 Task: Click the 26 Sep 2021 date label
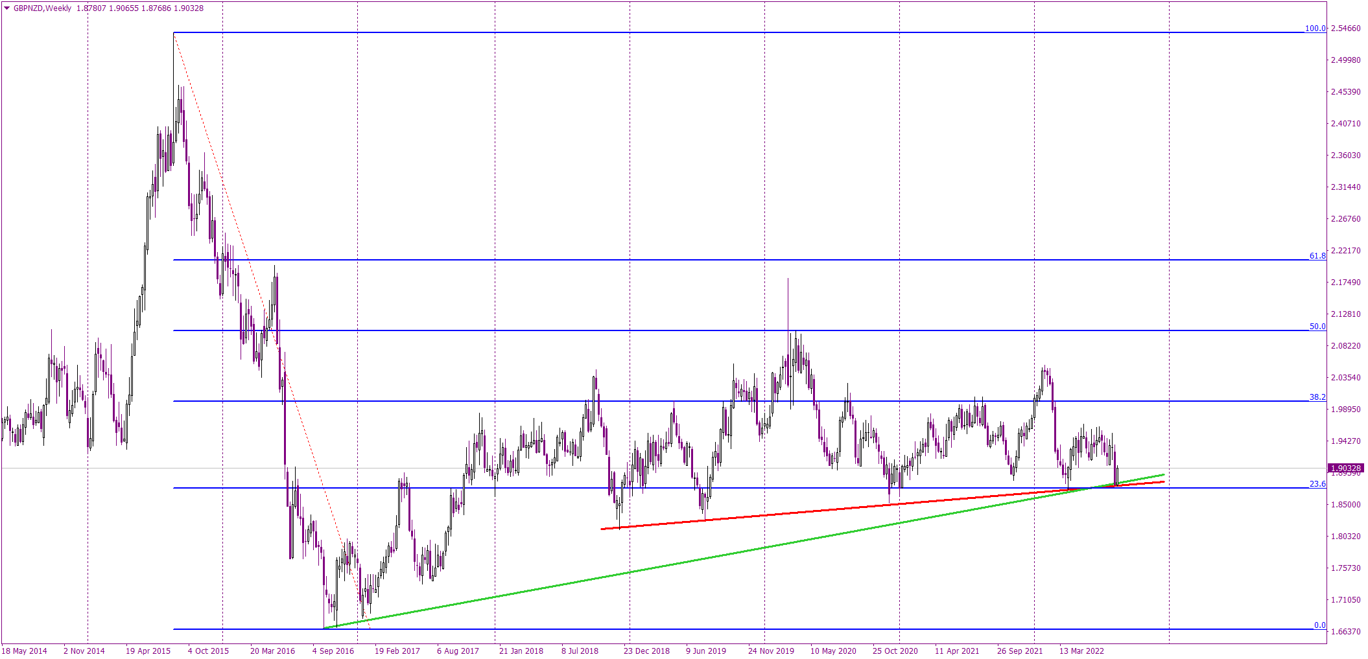pos(1020,651)
